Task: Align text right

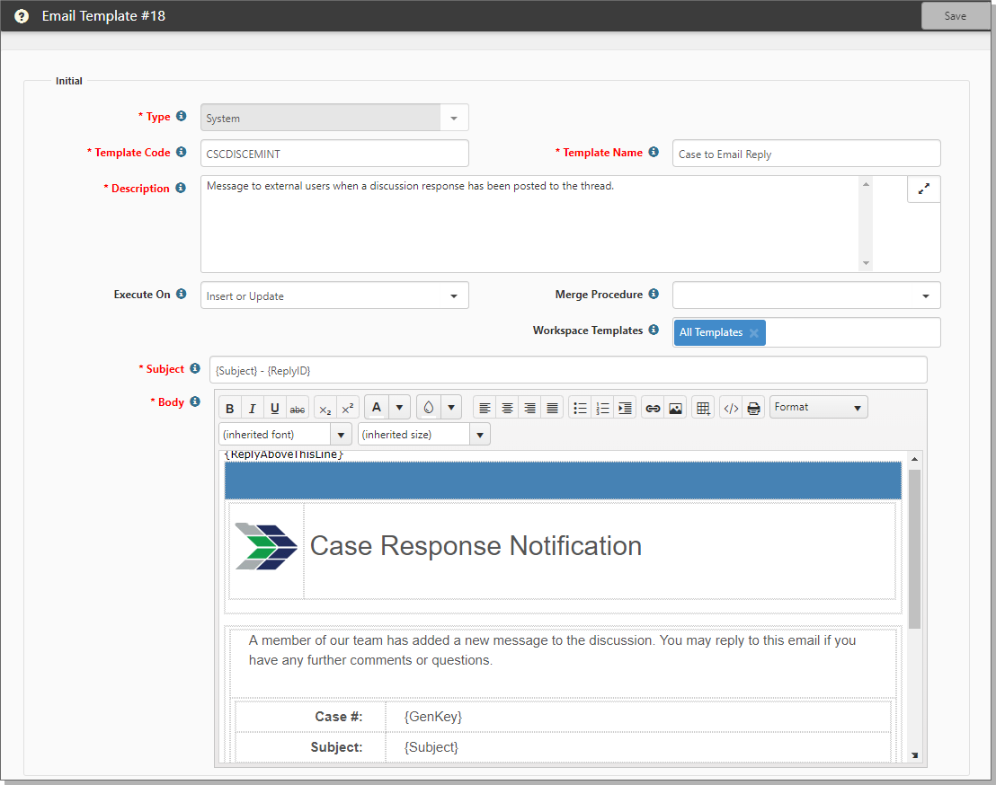Action: pyautogui.click(x=529, y=408)
